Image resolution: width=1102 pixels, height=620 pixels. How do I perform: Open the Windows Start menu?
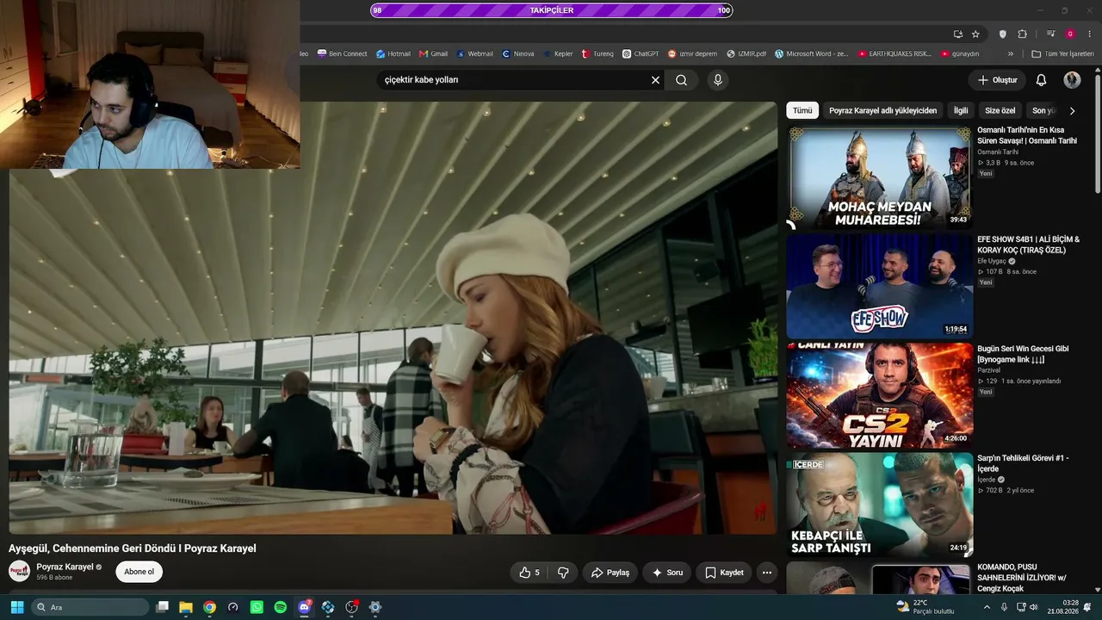pos(17,607)
